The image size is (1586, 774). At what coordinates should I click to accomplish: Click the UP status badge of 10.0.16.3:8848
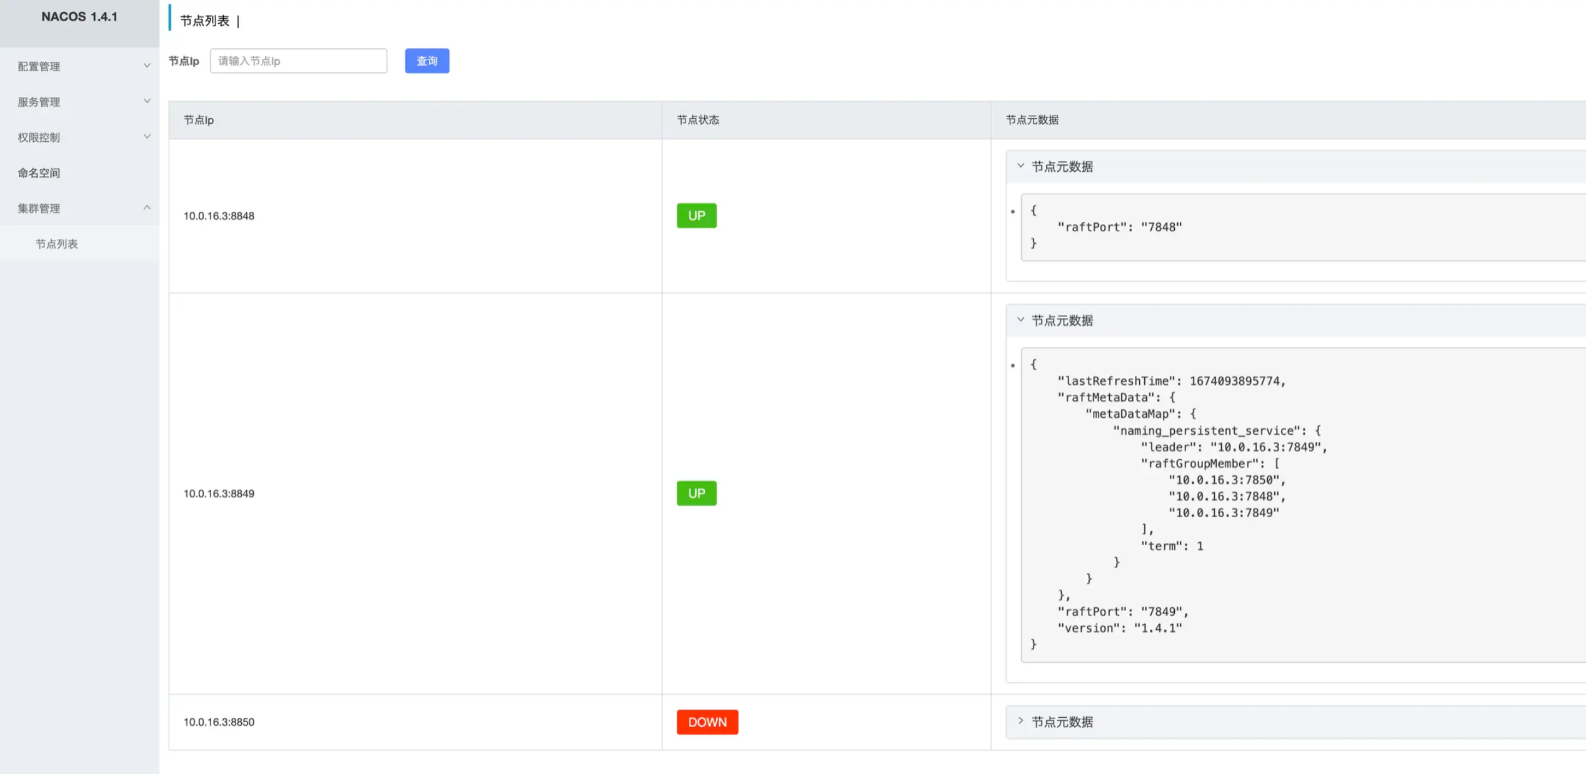click(x=696, y=216)
